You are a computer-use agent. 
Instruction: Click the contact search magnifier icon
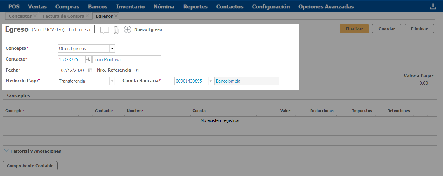pos(88,59)
